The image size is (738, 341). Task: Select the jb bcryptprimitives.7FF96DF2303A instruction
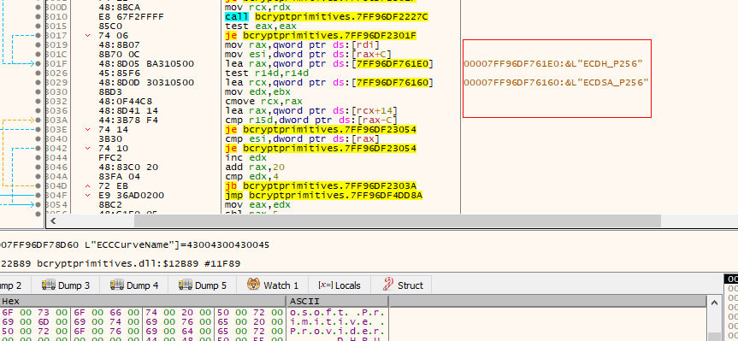coord(321,185)
